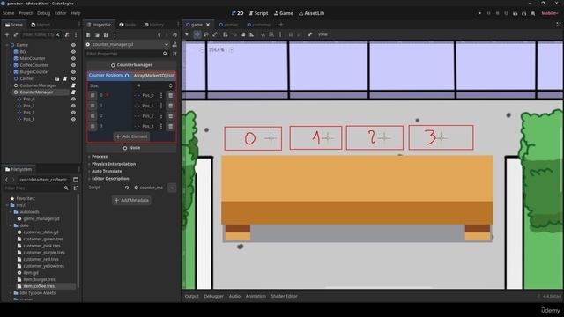Open Cashier scene in editor icon
564x317 pixels.
tap(57, 78)
